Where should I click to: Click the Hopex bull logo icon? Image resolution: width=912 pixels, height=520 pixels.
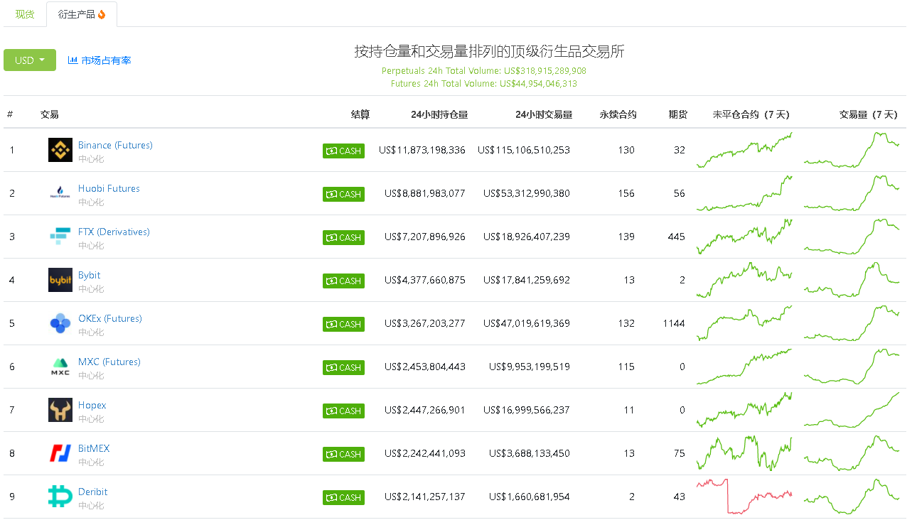click(60, 410)
